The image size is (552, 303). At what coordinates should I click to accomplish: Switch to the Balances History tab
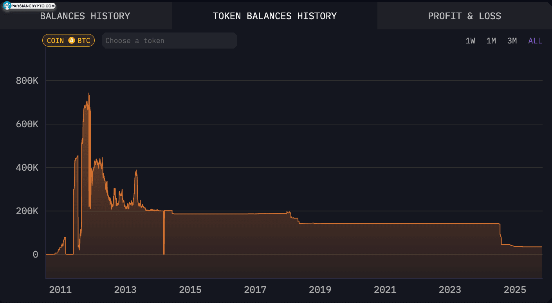pos(85,16)
